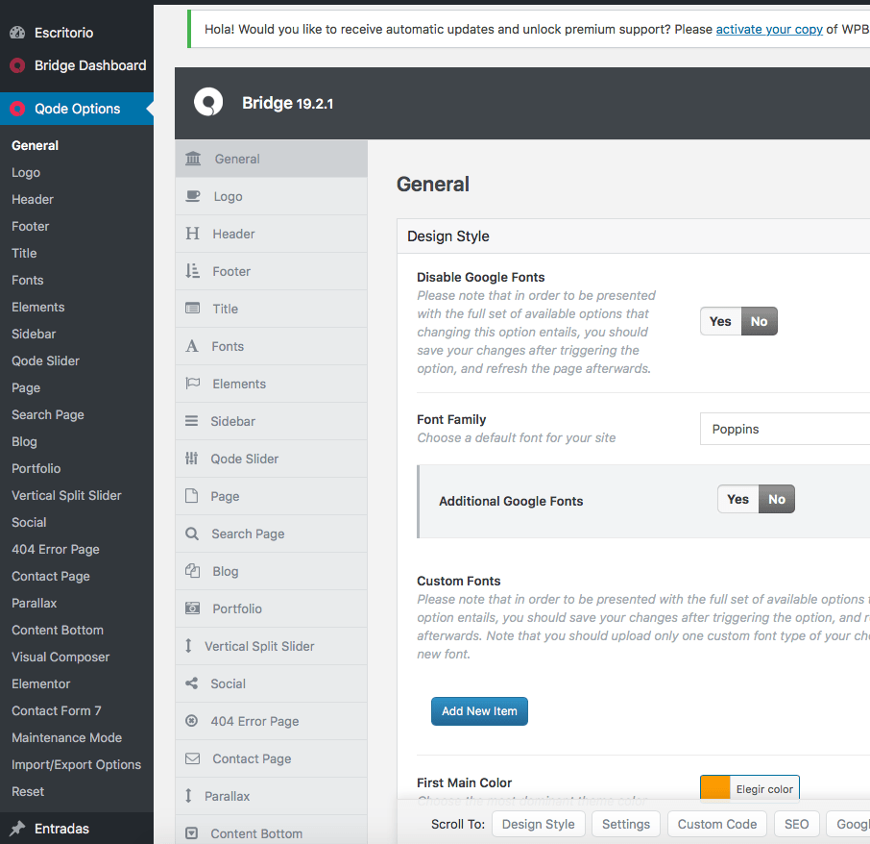Open the Header tab in Bridge options panel
The width and height of the screenshot is (870, 844).
[x=272, y=234]
